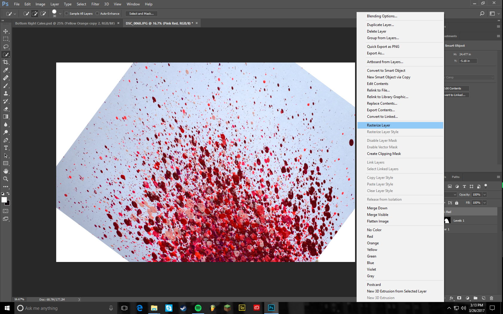503x314 pixels.
Task: Select the Zoom tool
Action: click(x=6, y=179)
